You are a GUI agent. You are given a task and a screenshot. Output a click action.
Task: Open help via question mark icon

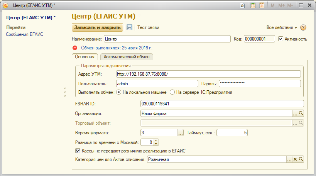[x=303, y=27]
